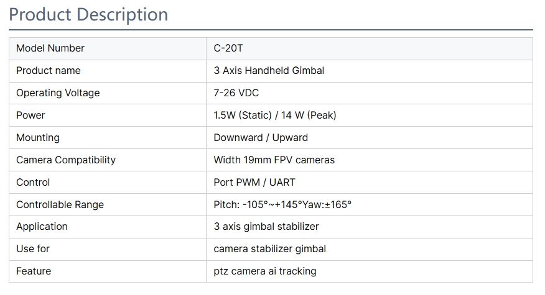Click the 3 axis gimbal stabilizer value
The width and height of the screenshot is (545, 295).
tap(266, 227)
